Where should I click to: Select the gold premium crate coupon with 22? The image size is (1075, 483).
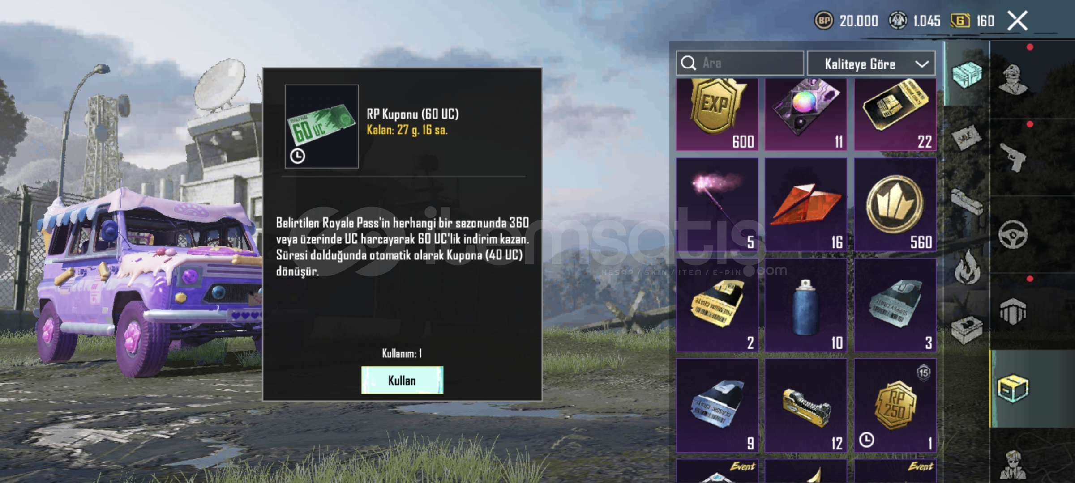[895, 114]
